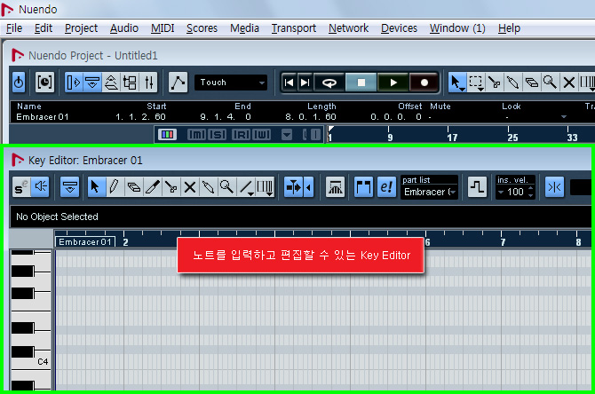Select Mute X tool in Key Editor
This screenshot has height=394, width=595.
pyautogui.click(x=189, y=187)
